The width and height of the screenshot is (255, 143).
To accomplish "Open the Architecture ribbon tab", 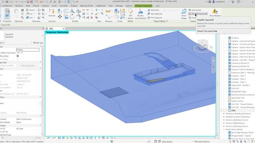I will (x=7, y=6).
